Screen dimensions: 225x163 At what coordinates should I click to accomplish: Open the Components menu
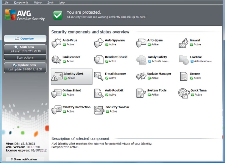21,3
